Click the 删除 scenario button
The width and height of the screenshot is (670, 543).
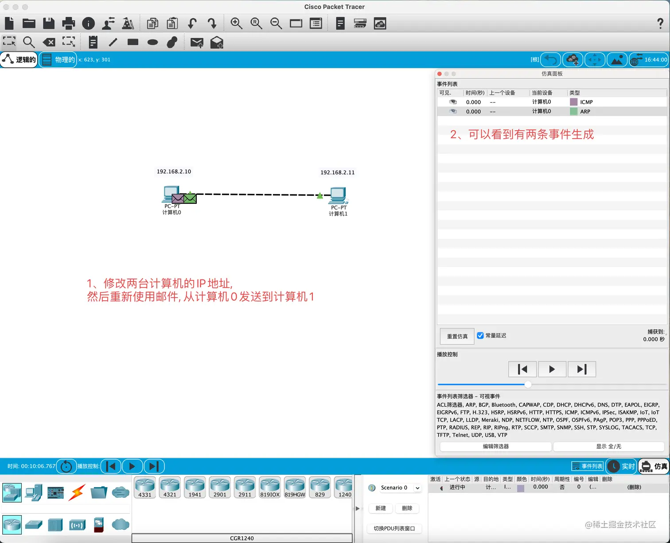[x=407, y=508]
